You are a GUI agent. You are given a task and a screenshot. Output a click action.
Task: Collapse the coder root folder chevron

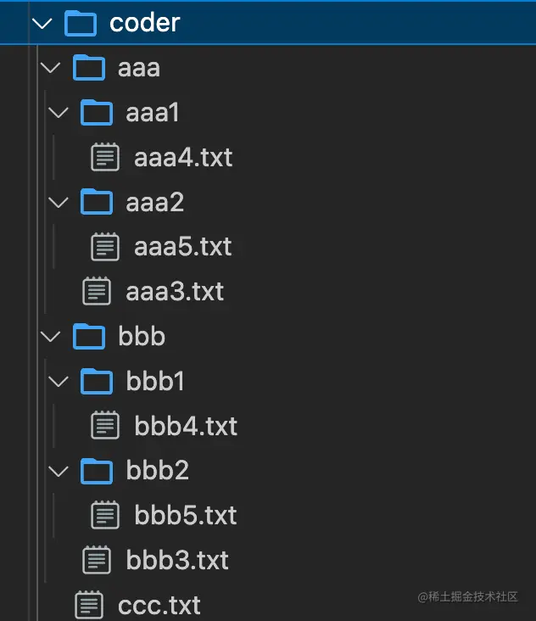pyautogui.click(x=42, y=23)
